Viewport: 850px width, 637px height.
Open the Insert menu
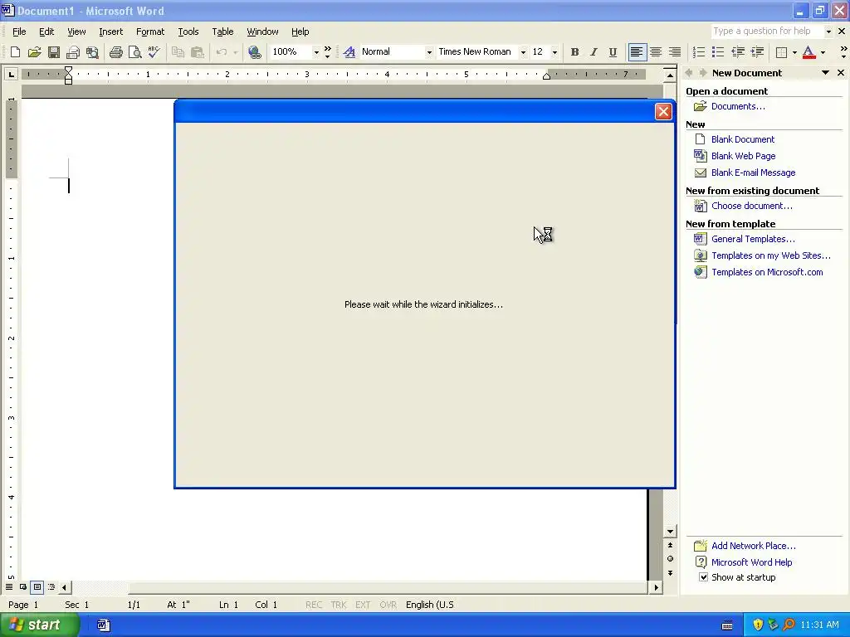[x=110, y=32]
